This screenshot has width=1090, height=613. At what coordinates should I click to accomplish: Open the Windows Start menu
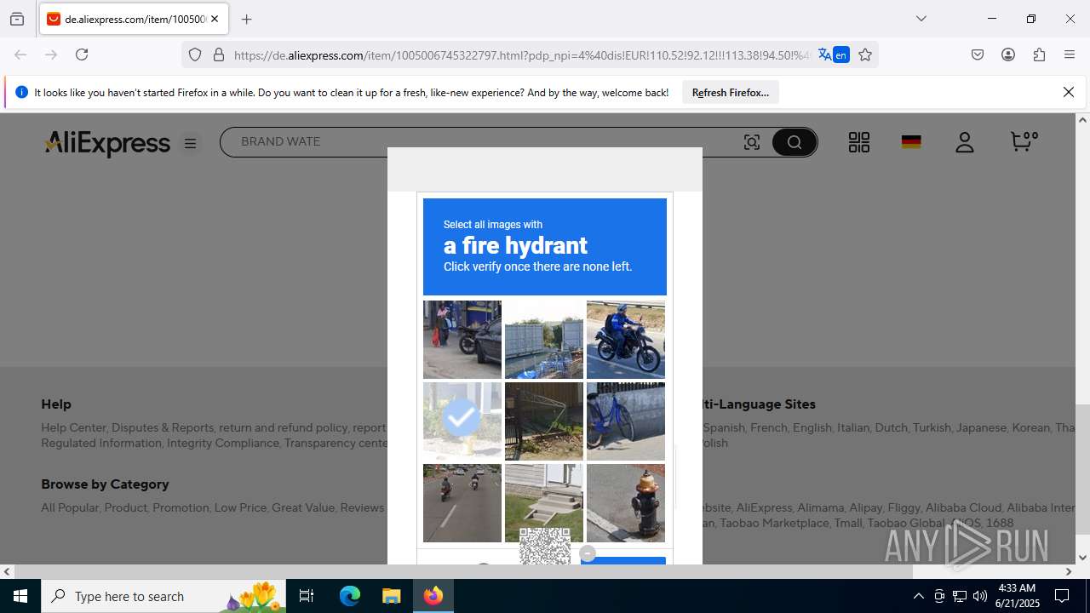[20, 596]
